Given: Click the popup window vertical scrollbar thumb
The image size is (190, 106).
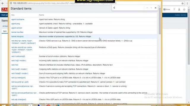Looking at the screenshot, I should click(160, 21).
